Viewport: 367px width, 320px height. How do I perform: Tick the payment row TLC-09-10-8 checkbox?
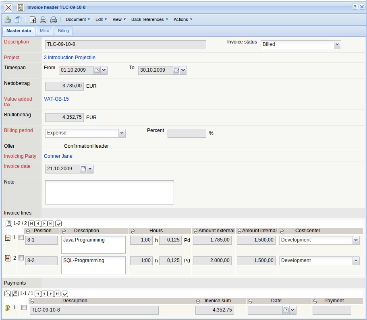tap(24, 308)
